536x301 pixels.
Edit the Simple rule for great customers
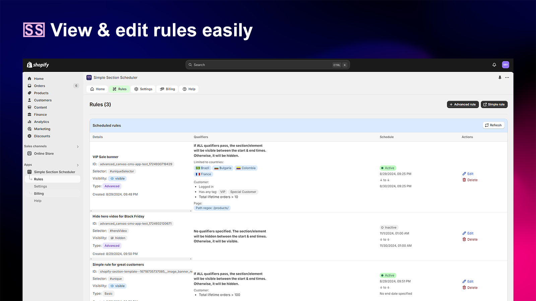coord(468,282)
